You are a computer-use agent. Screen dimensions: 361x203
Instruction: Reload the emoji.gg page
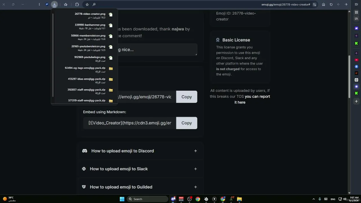point(331,5)
